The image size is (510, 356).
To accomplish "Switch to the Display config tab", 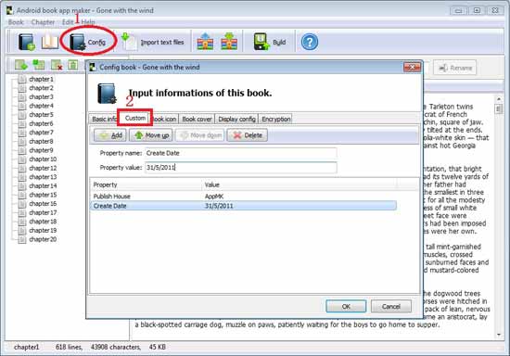I will pyautogui.click(x=236, y=119).
